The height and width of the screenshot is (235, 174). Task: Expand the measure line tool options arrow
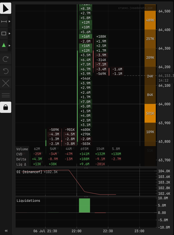10,21
